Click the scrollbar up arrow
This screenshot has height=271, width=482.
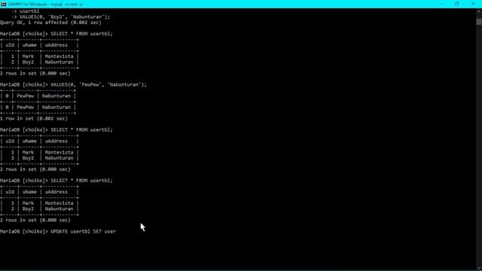coord(479,11)
